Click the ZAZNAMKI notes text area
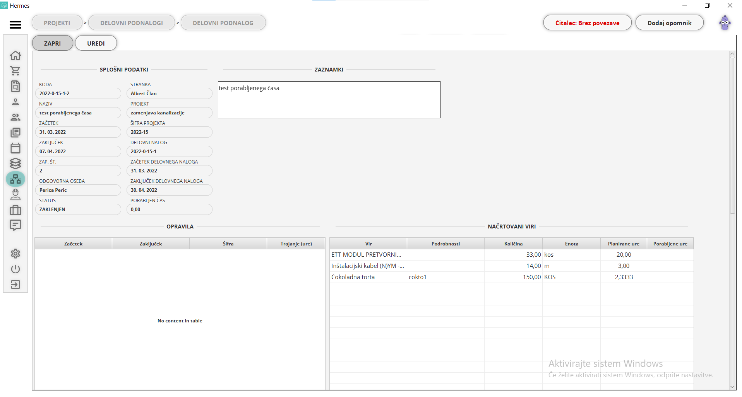The image size is (742, 397). tap(329, 100)
